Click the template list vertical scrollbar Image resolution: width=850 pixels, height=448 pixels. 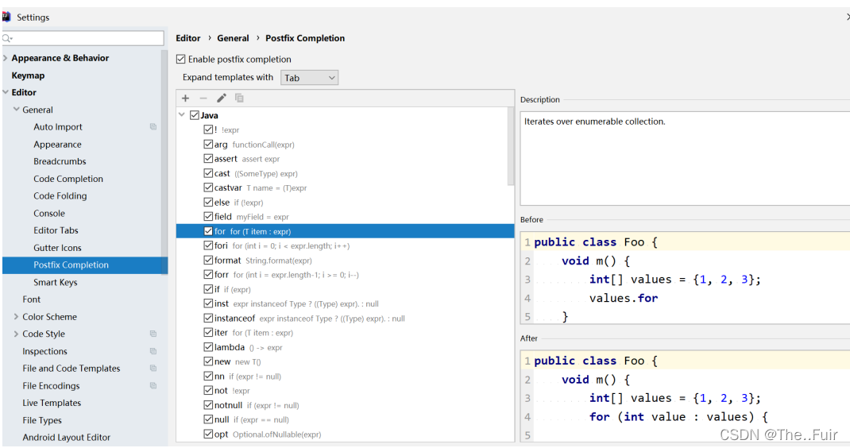[511, 146]
